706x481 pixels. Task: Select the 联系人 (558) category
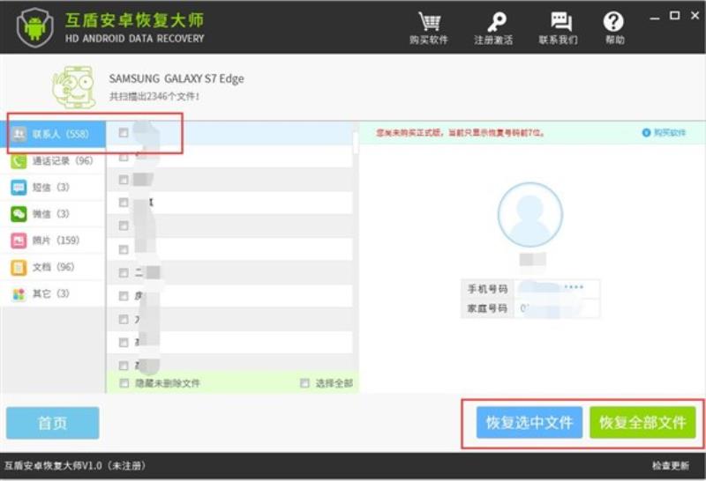[x=53, y=134]
